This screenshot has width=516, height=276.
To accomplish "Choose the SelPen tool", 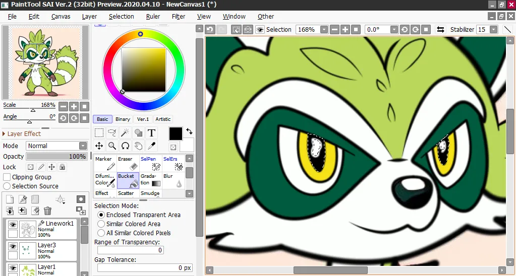I will tap(151, 163).
